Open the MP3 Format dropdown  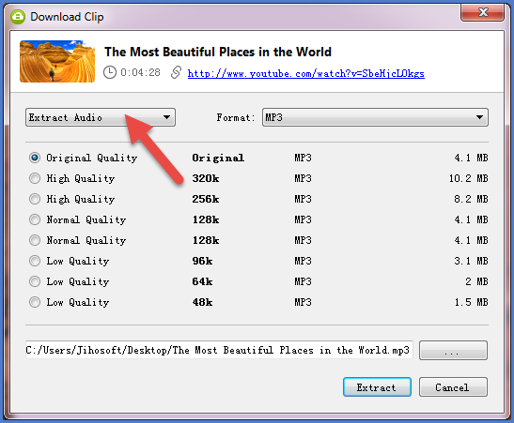click(x=375, y=117)
